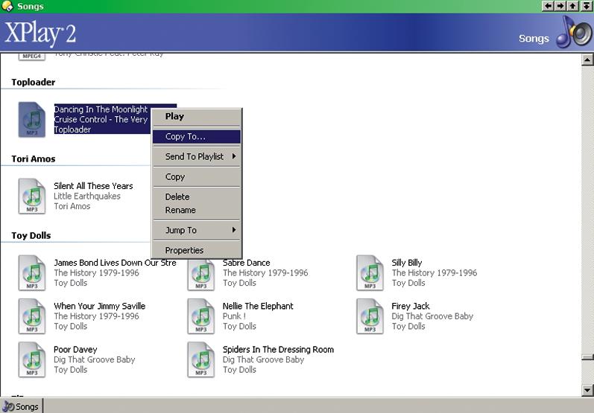Select the song title Spiders In The Dressing Room
The image size is (594, 413).
click(x=278, y=350)
